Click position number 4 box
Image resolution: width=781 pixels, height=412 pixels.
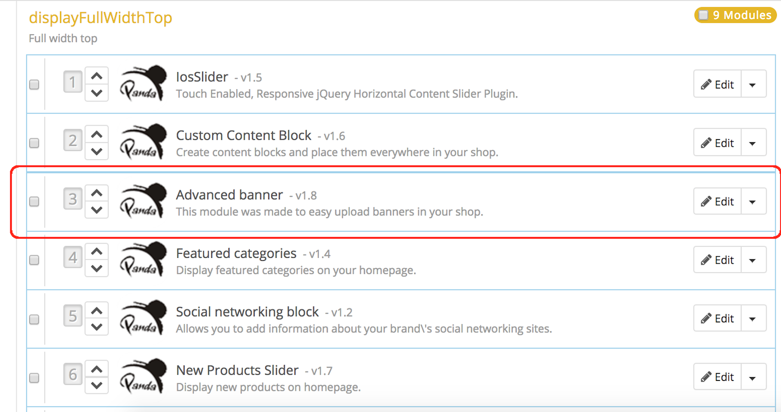pos(72,257)
